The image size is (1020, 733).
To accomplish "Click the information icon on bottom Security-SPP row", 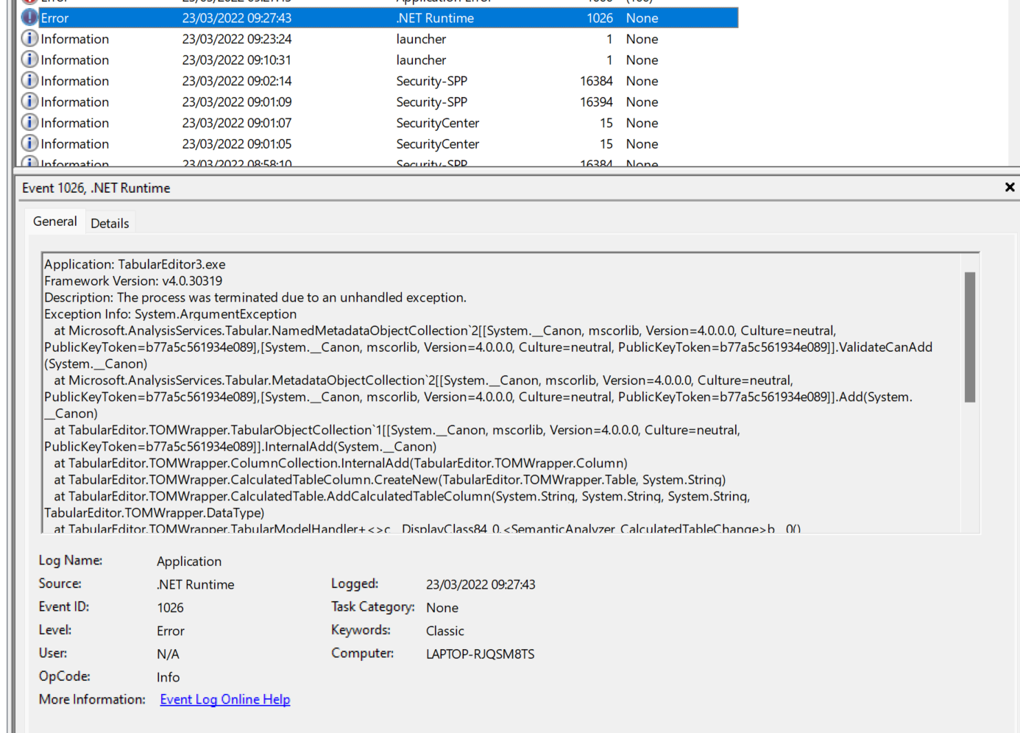I will point(29,162).
